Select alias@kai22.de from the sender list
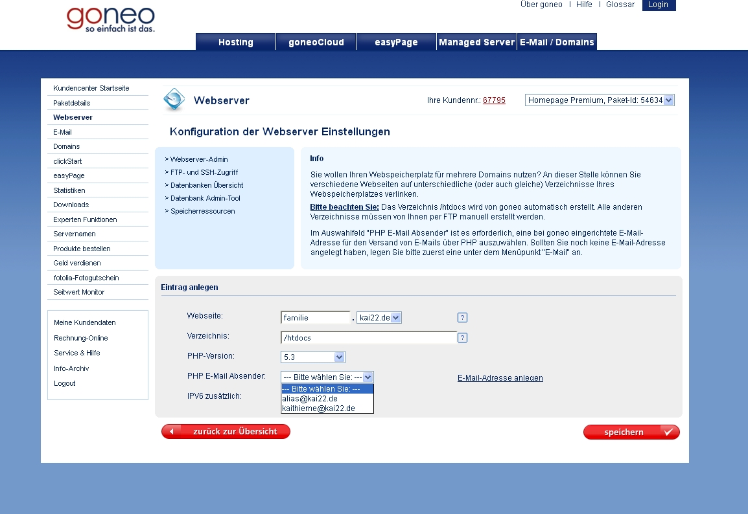The width and height of the screenshot is (748, 514). click(x=327, y=399)
